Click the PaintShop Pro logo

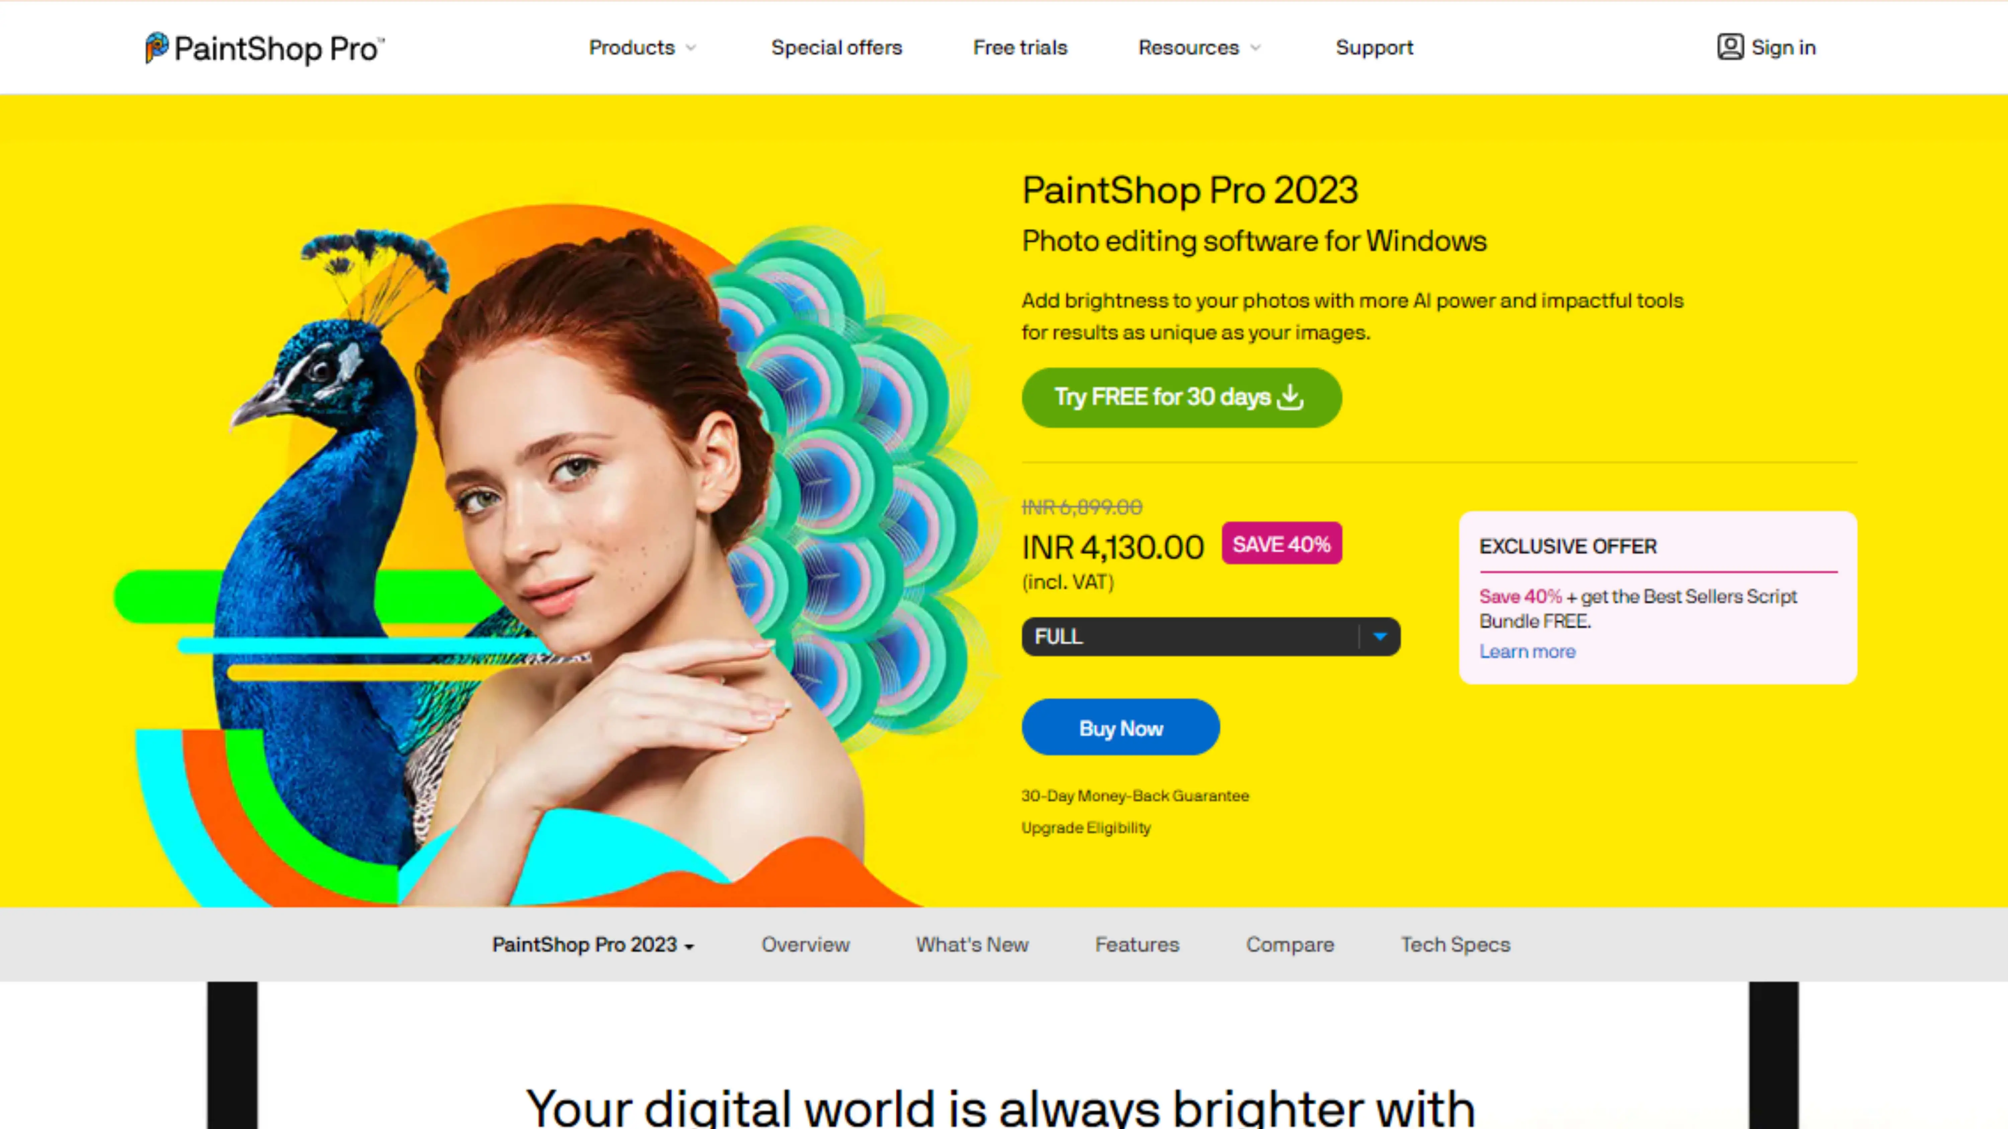click(x=264, y=48)
